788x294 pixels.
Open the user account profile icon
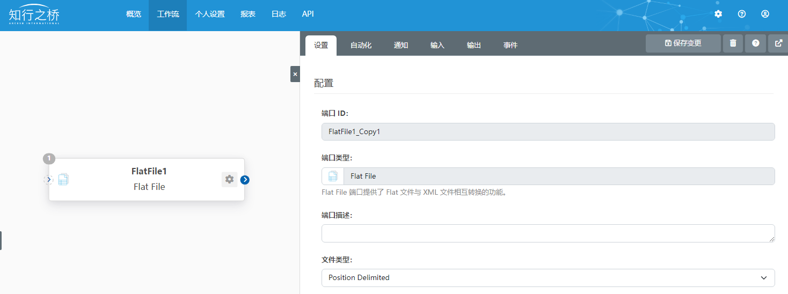pyautogui.click(x=765, y=14)
